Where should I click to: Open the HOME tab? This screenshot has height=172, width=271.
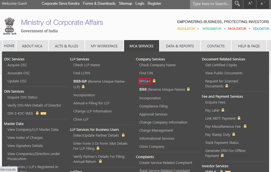coord(9,46)
